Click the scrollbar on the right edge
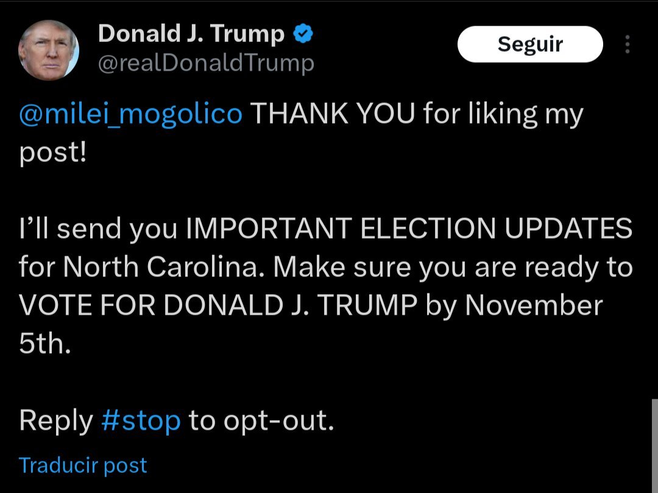Viewport: 658px width, 493px height. point(654,444)
